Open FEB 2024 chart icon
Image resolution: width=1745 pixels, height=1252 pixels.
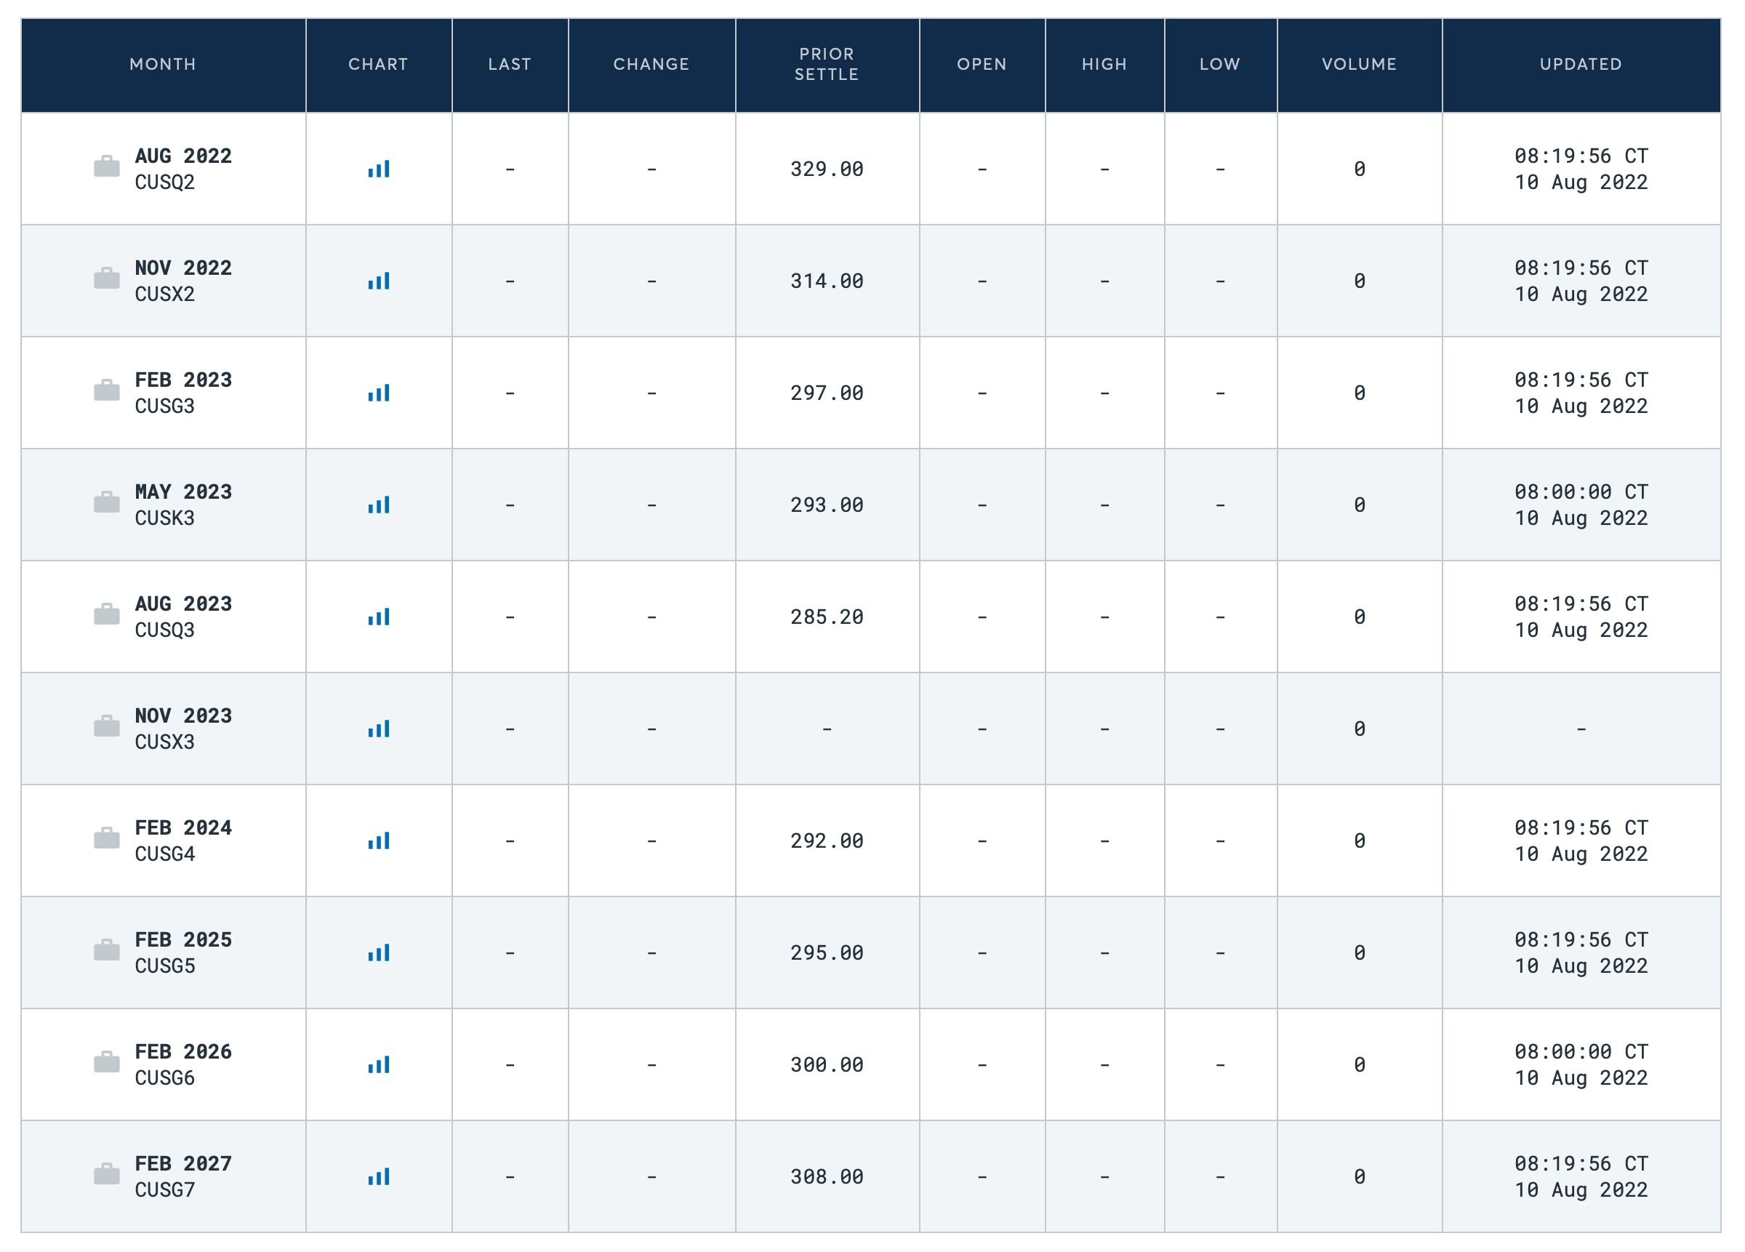click(x=379, y=841)
